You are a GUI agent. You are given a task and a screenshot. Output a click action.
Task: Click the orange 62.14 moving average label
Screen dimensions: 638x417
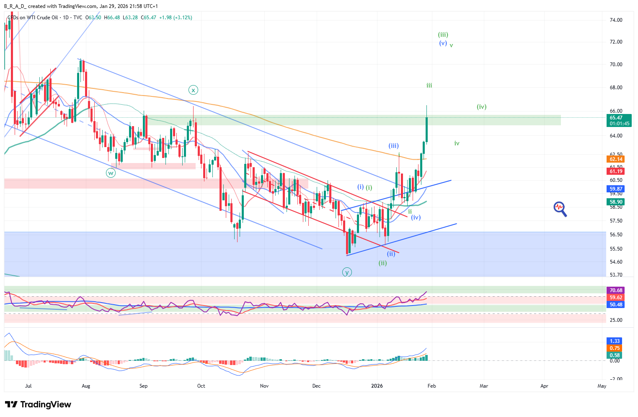click(x=616, y=159)
